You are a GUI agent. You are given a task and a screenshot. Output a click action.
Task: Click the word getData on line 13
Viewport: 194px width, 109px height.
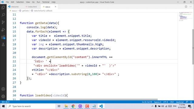click(x=41, y=23)
